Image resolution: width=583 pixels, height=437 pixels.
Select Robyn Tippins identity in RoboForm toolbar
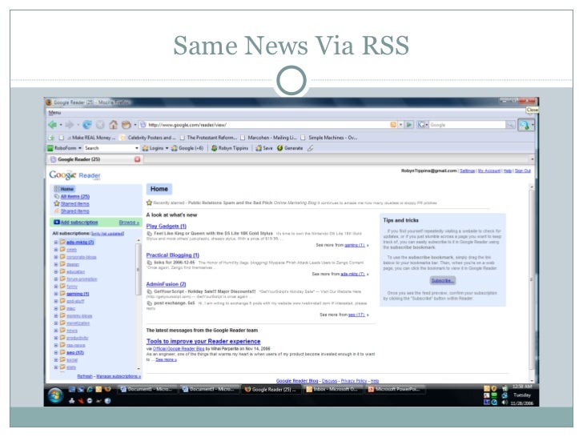[230, 148]
